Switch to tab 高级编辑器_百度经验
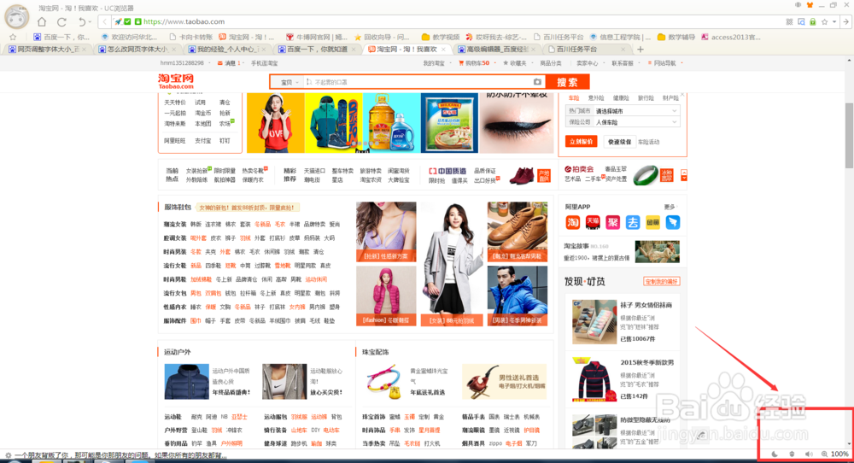854x463 pixels. coord(494,49)
